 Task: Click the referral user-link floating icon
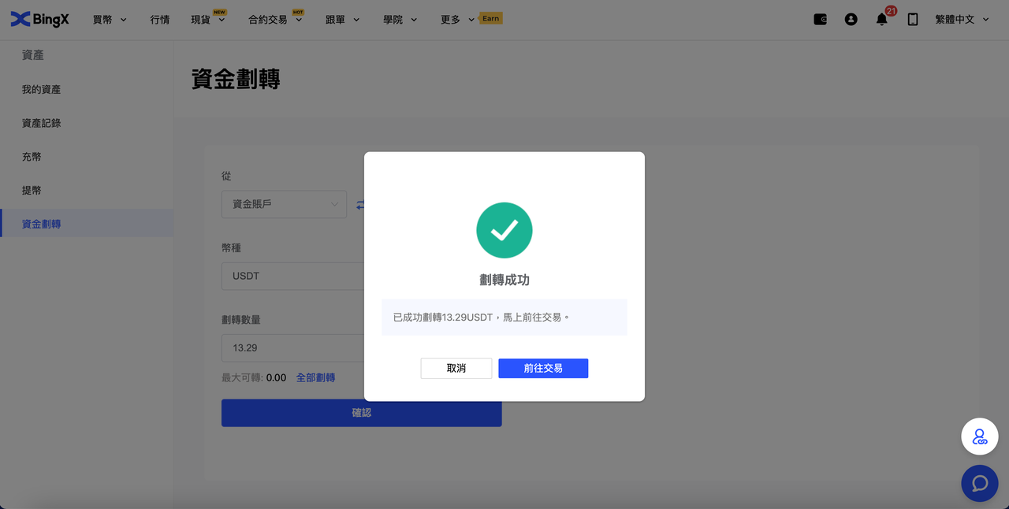[x=979, y=437]
